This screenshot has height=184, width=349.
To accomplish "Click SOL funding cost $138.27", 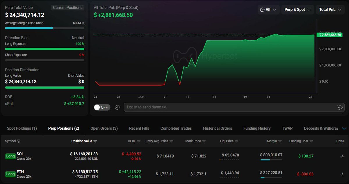I will (306, 156).
